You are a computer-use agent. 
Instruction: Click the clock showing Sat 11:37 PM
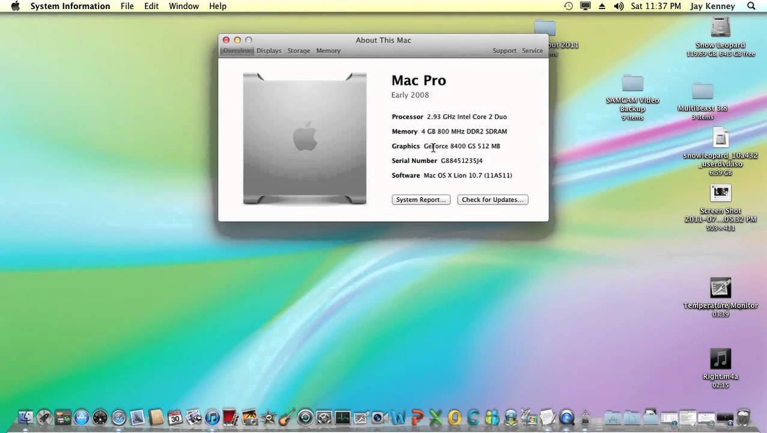[x=656, y=6]
